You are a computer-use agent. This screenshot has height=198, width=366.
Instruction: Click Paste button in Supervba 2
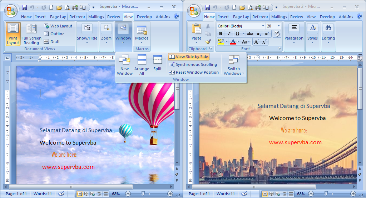coord(196,34)
